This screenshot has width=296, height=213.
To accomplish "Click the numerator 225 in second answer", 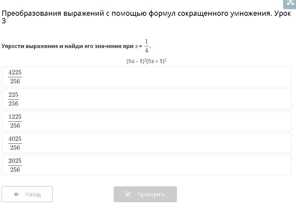I will [13, 95].
